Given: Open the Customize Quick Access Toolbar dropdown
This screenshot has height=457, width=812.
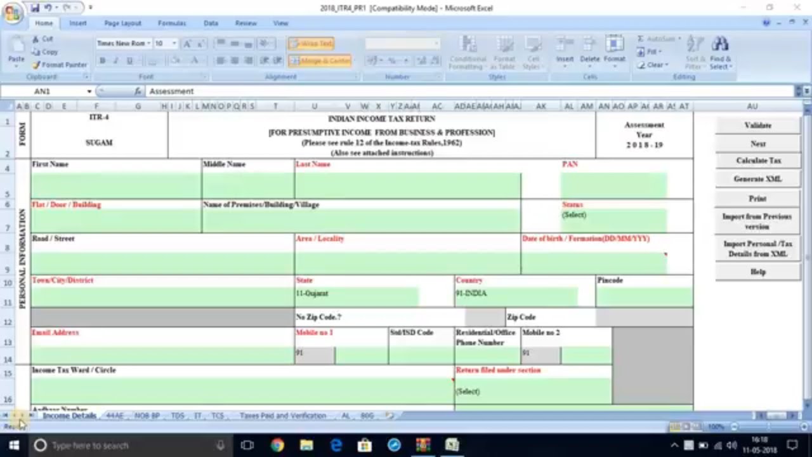Looking at the screenshot, I should point(90,8).
